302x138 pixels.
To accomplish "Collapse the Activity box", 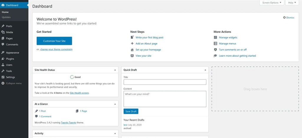I will coord(115,133).
